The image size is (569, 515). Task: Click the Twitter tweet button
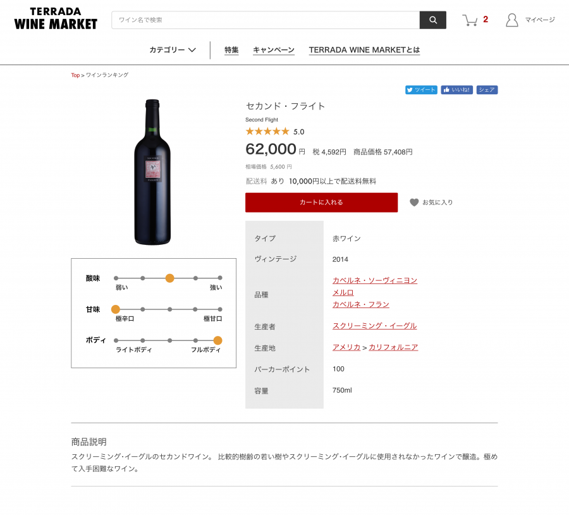(x=421, y=90)
